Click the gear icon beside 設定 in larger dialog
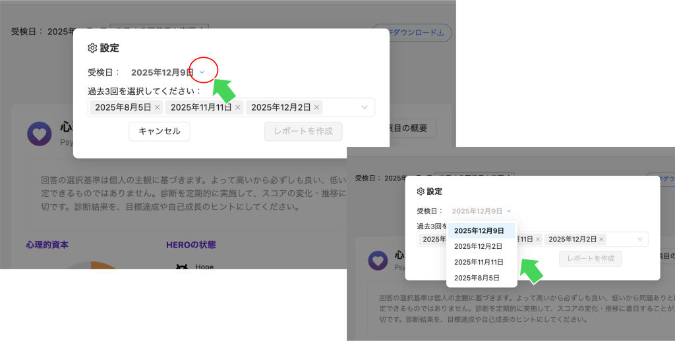675x341 pixels. [92, 48]
